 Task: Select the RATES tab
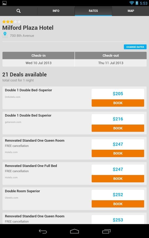tap(93, 11)
